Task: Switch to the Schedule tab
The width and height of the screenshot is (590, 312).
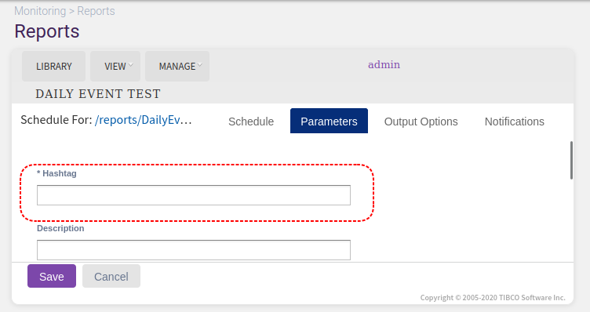Action: tap(251, 122)
